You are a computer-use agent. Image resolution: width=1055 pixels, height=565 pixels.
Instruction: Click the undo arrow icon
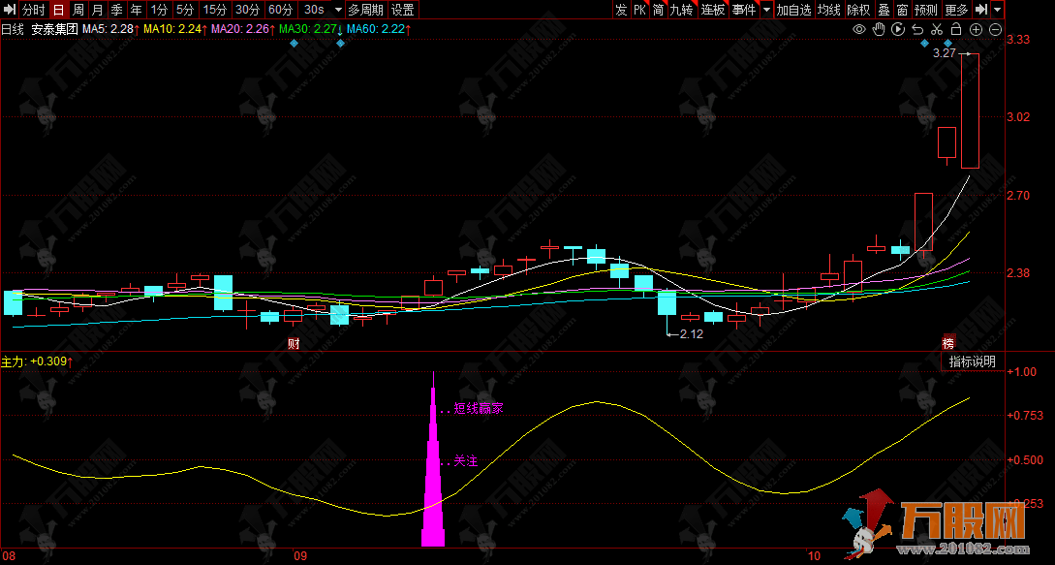click(x=917, y=30)
